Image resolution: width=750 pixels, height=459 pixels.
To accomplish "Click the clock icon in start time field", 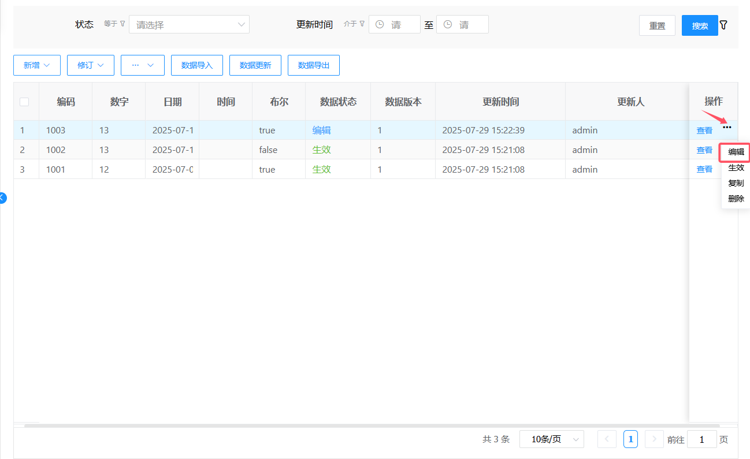I will 380,25.
